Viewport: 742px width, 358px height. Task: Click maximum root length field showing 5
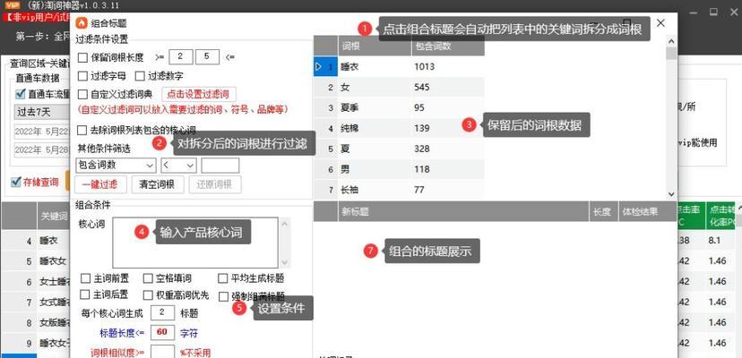(x=207, y=56)
